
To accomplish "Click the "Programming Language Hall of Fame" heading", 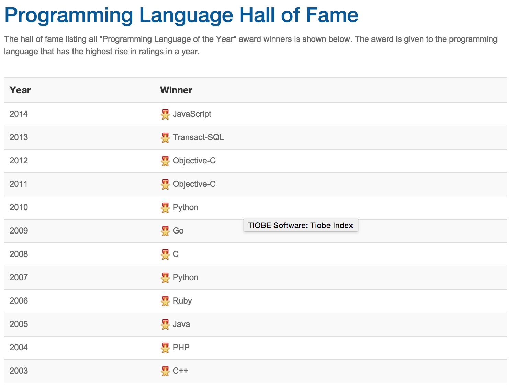I will coord(181,15).
